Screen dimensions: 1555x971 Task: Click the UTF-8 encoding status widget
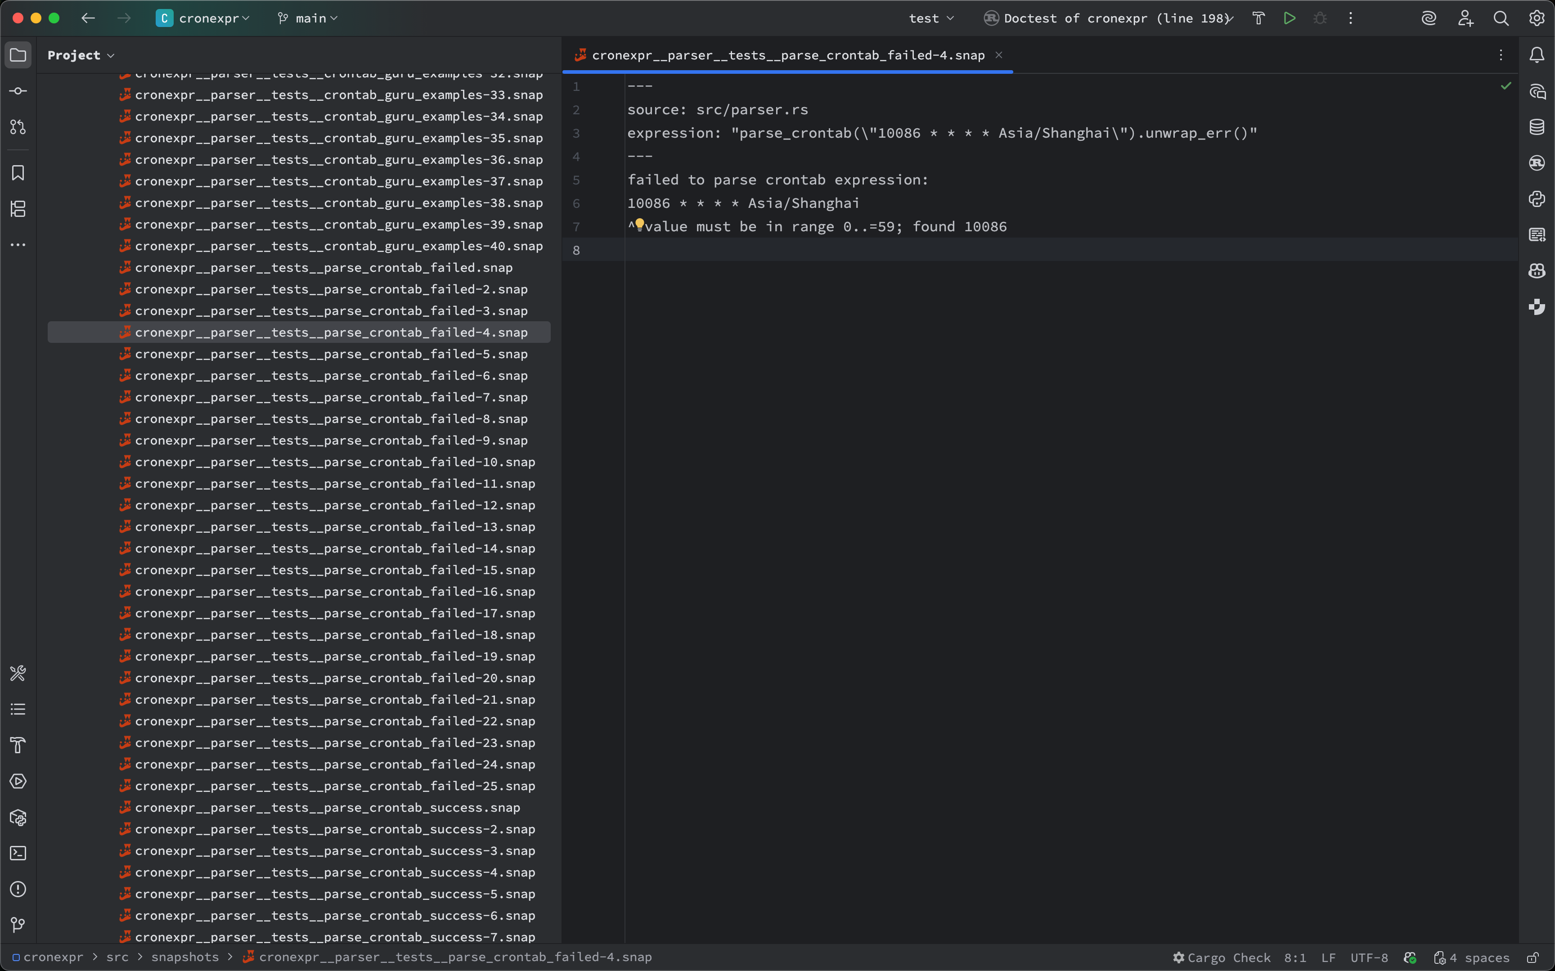[x=1369, y=958]
